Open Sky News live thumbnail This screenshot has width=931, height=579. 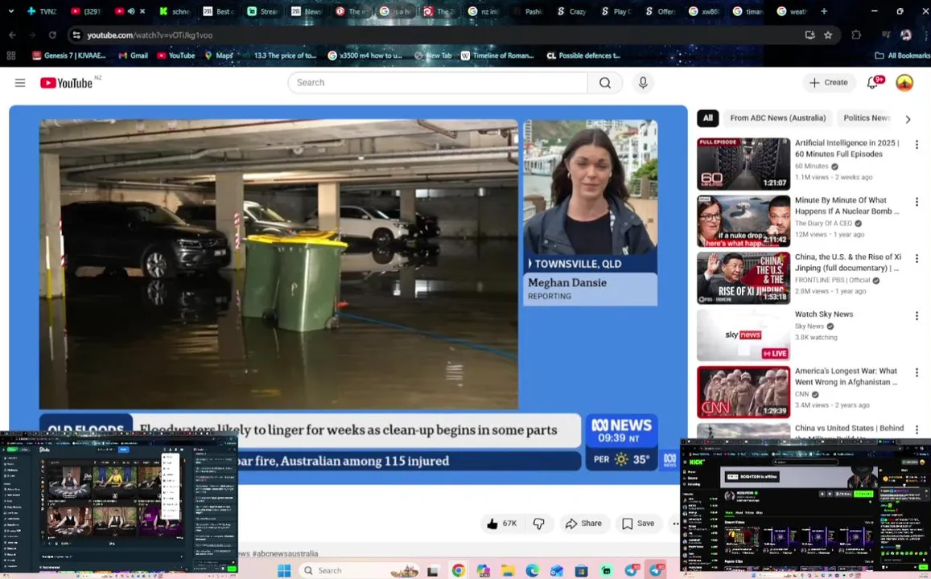(744, 335)
